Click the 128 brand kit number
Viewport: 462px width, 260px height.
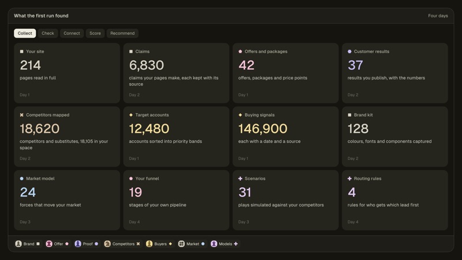(x=358, y=129)
